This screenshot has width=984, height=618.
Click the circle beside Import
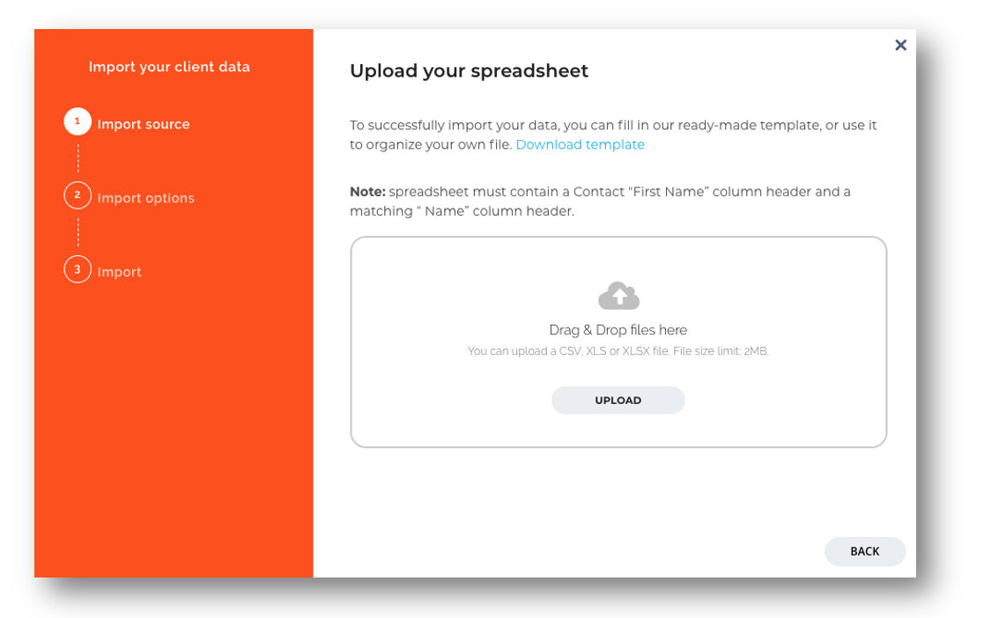click(x=78, y=269)
